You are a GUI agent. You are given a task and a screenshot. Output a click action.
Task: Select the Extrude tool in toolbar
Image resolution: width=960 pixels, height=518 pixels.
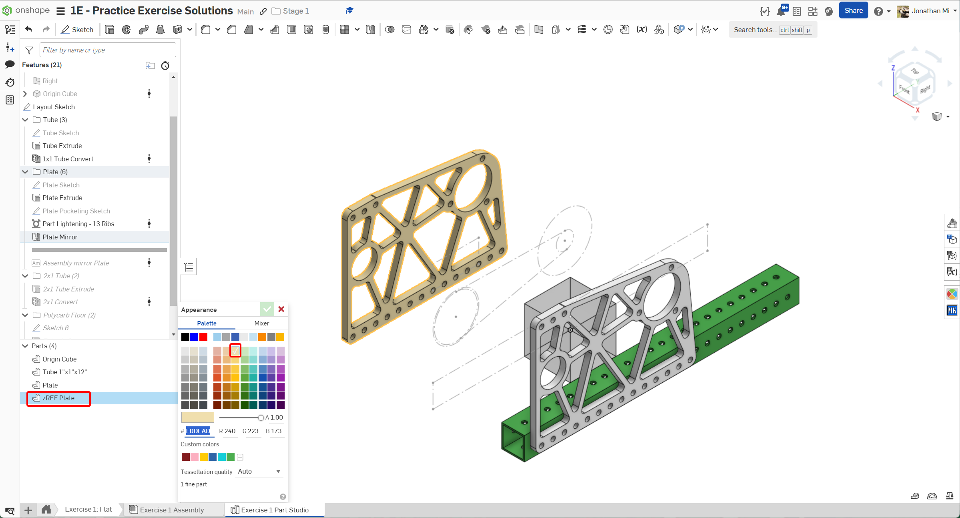[109, 30]
